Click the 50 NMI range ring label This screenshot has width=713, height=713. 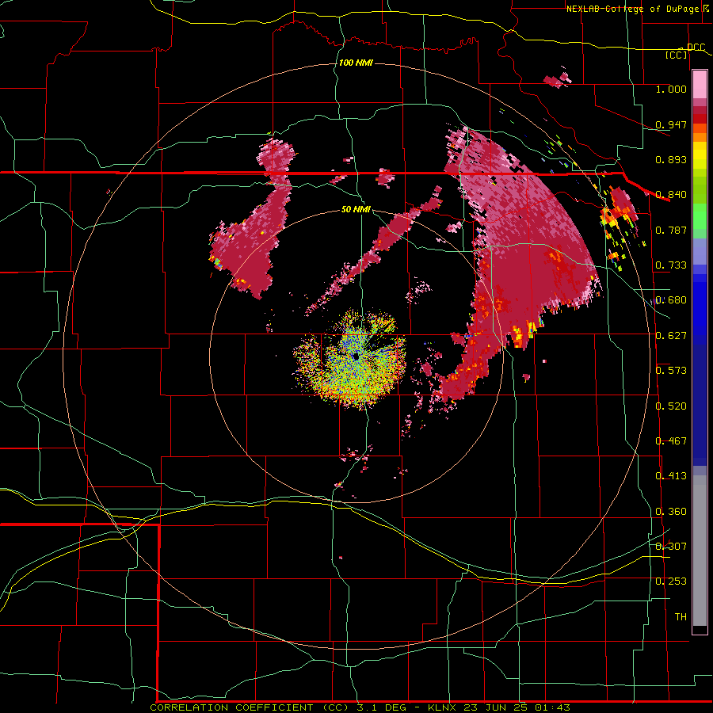pos(356,210)
